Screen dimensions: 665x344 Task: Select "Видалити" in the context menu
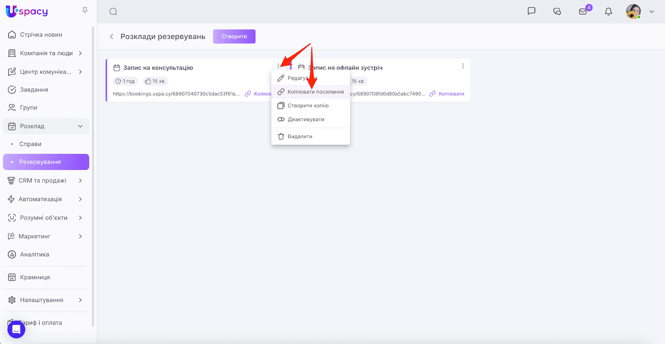click(x=300, y=136)
